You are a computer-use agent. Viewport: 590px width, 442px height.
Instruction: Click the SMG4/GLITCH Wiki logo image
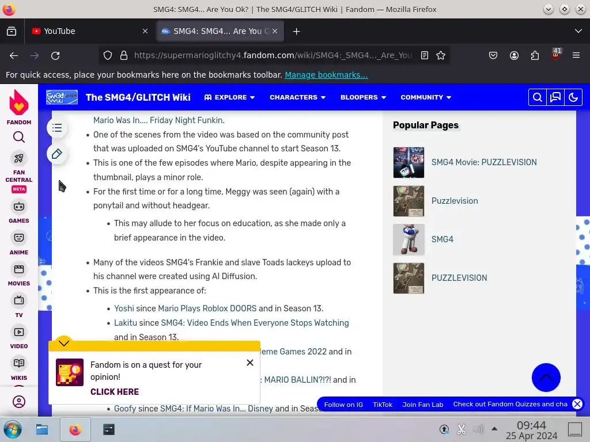coord(62,97)
